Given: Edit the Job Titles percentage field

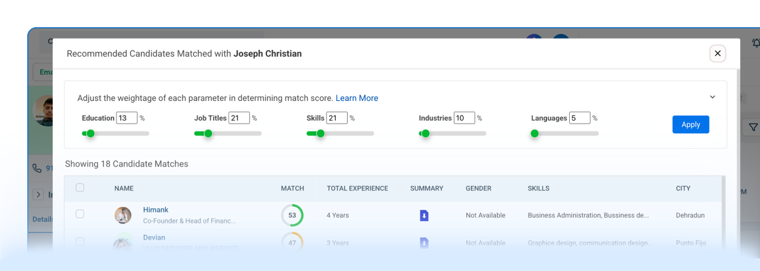Looking at the screenshot, I should tap(239, 118).
